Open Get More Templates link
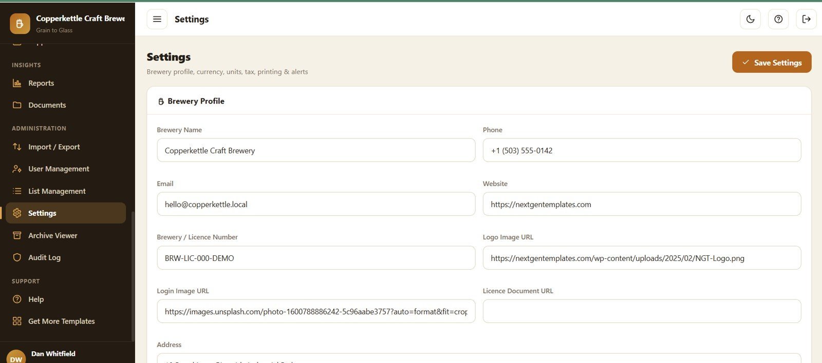The width and height of the screenshot is (822, 363). [x=66, y=321]
